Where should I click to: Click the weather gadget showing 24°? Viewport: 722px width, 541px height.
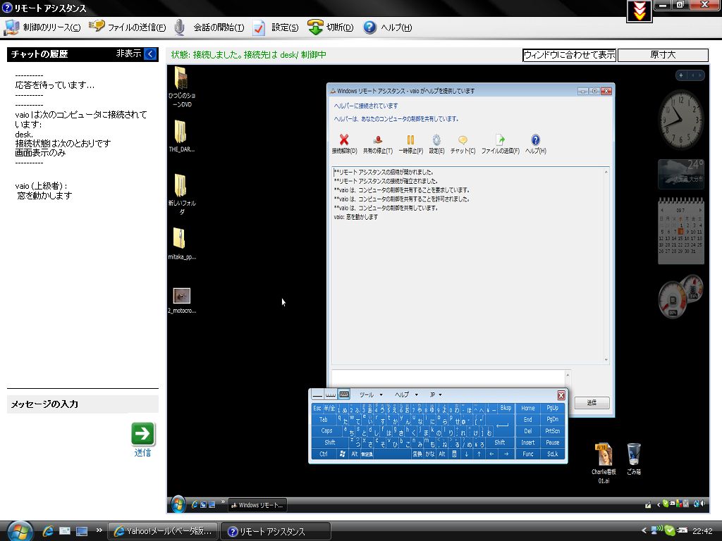coord(681,174)
